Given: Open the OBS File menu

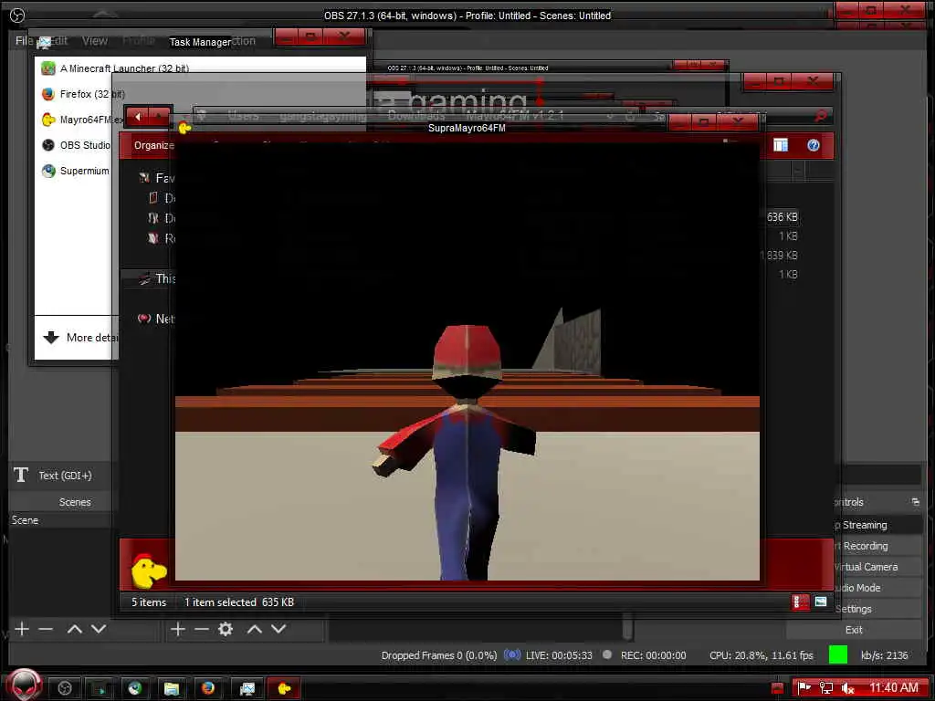Looking at the screenshot, I should (24, 40).
